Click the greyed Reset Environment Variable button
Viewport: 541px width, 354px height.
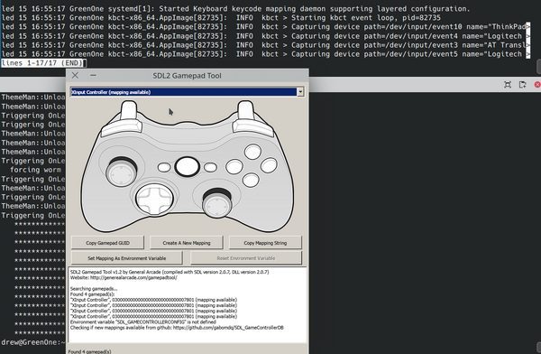coord(245,258)
